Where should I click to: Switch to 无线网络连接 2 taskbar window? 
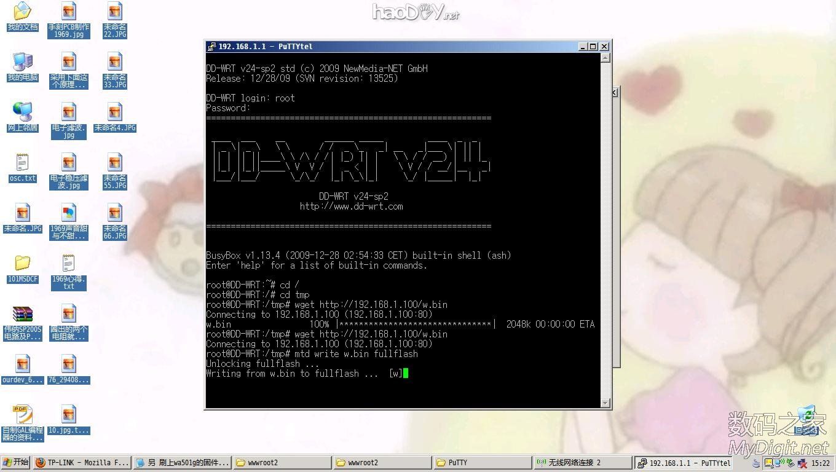582,463
